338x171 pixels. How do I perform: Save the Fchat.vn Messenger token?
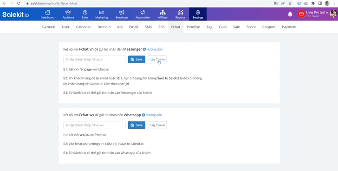(x=136, y=59)
